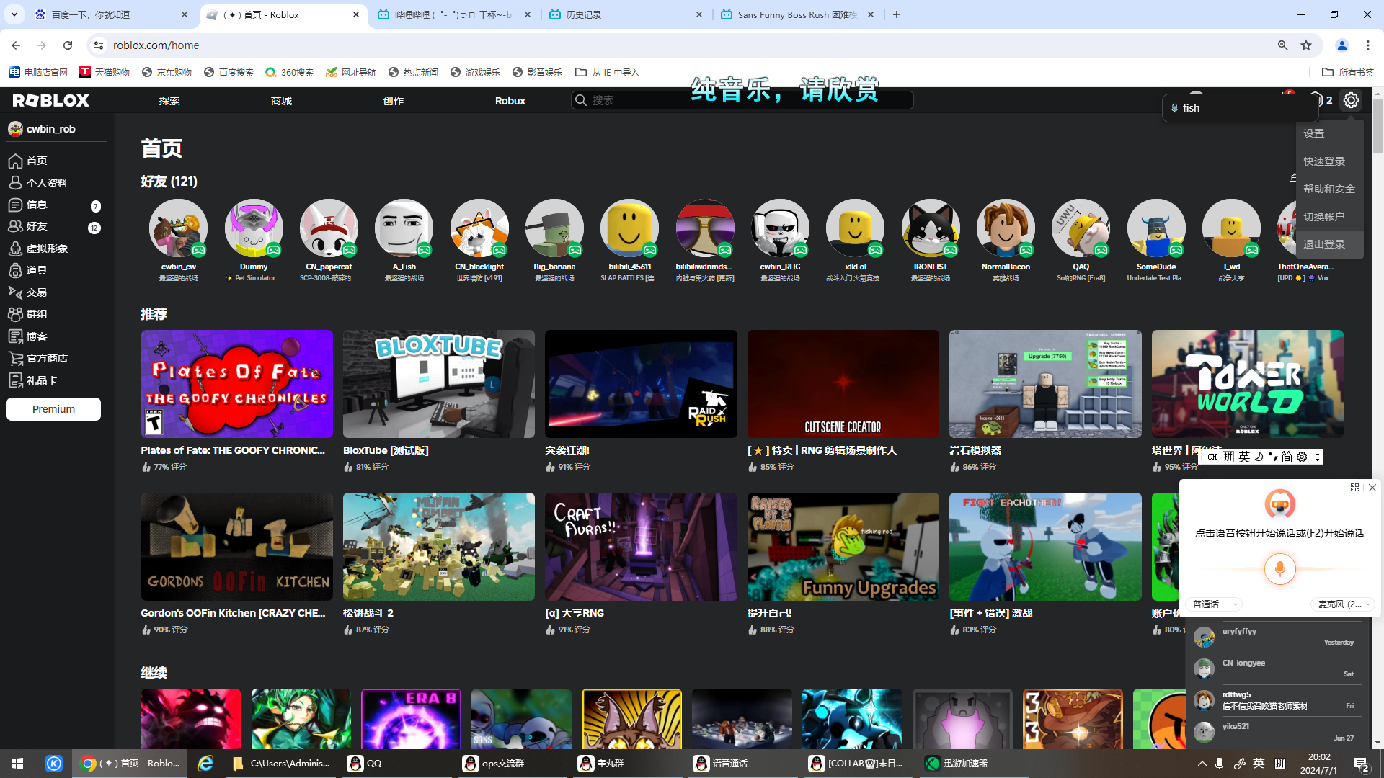The height and width of the screenshot is (778, 1384).
Task: Open friend Dummy's avatar
Action: (x=254, y=228)
